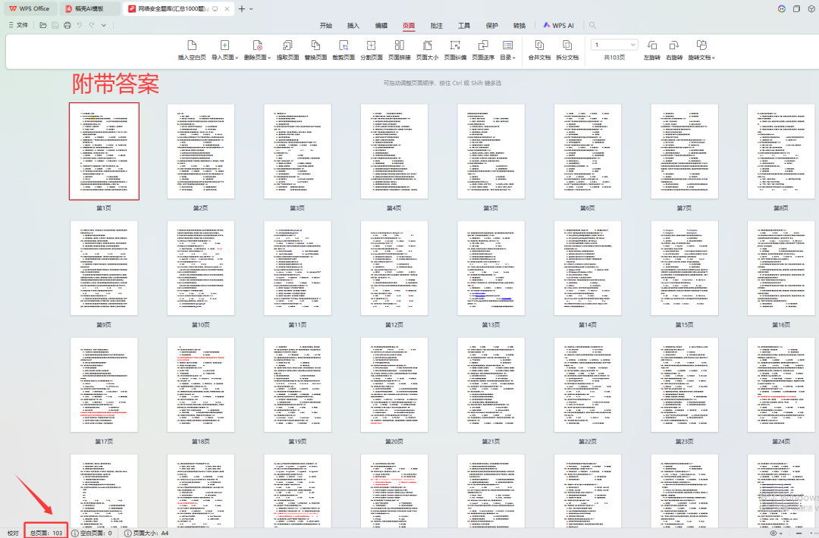The width and height of the screenshot is (819, 538).
Task: Switch to the 开始 (Home) ribbon tab
Action: [326, 26]
